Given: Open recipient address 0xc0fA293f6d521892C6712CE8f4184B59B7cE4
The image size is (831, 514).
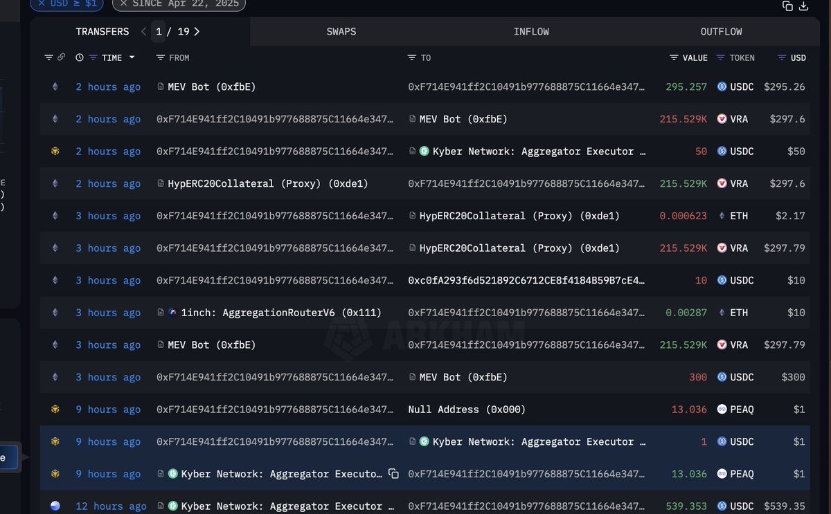Looking at the screenshot, I should coord(527,280).
